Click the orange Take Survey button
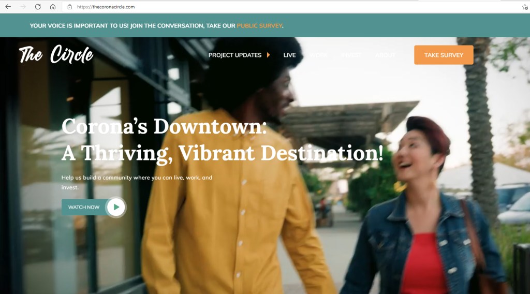Viewport: 530px width, 294px height. 444,55
